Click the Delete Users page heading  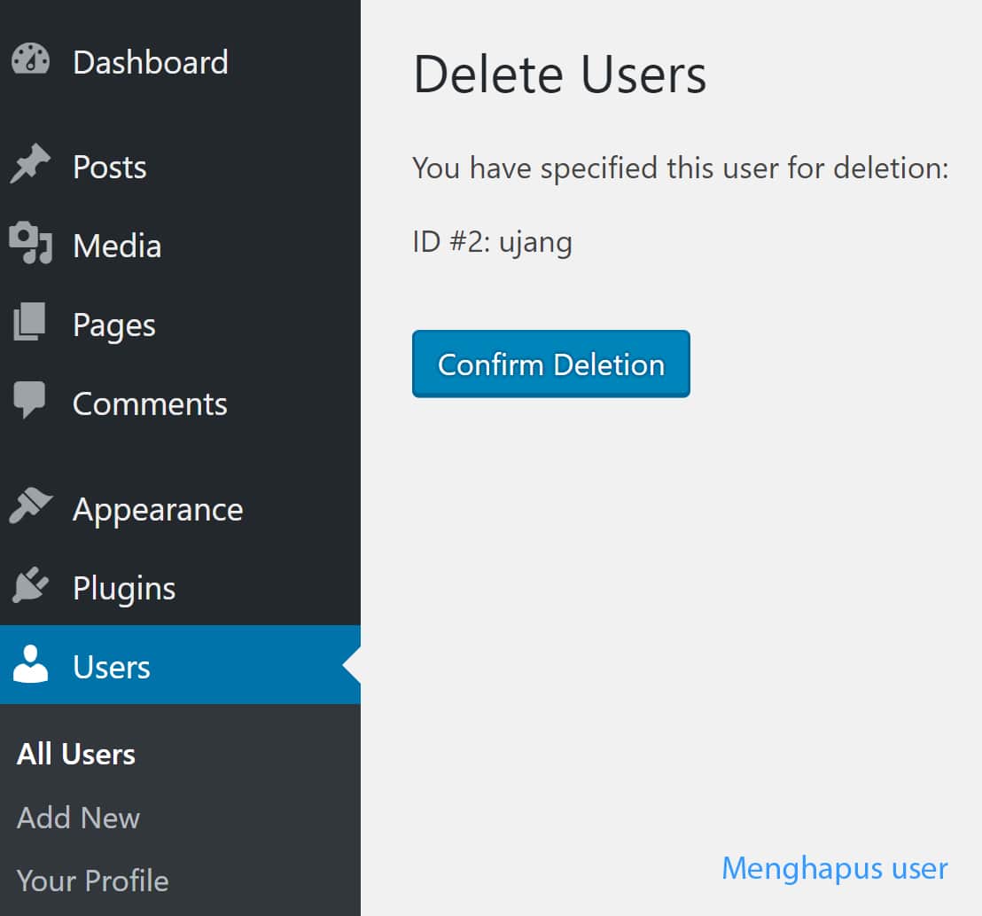[x=559, y=74]
